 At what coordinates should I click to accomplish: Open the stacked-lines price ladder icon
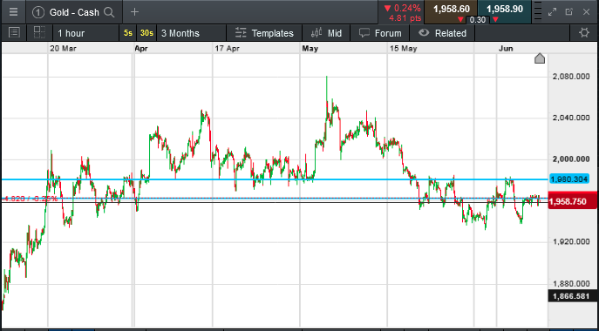(537, 12)
